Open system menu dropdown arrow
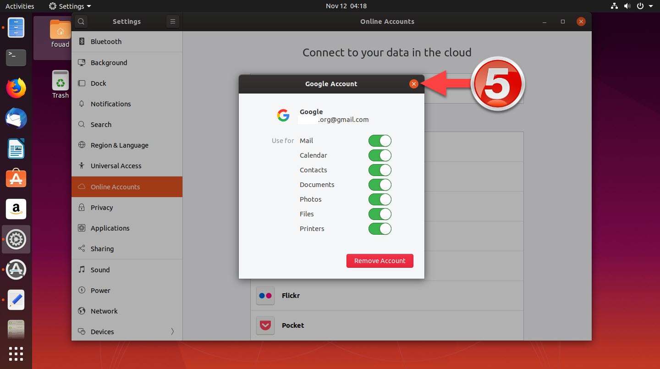660x369 pixels. click(x=651, y=6)
